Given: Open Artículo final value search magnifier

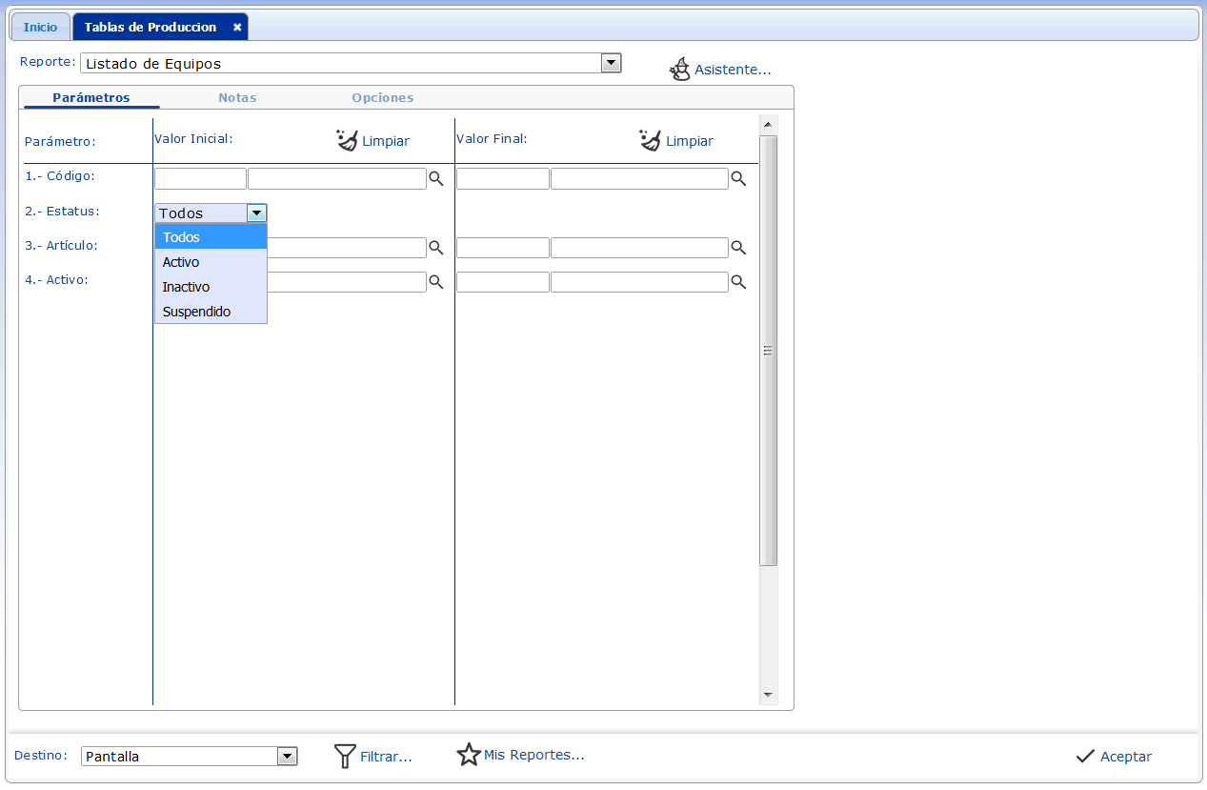Looking at the screenshot, I should [738, 248].
